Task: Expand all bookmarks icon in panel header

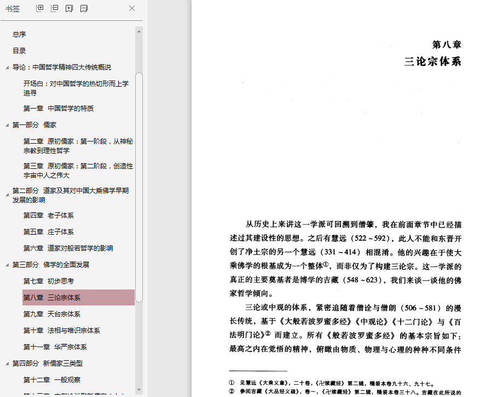Action: point(39,8)
